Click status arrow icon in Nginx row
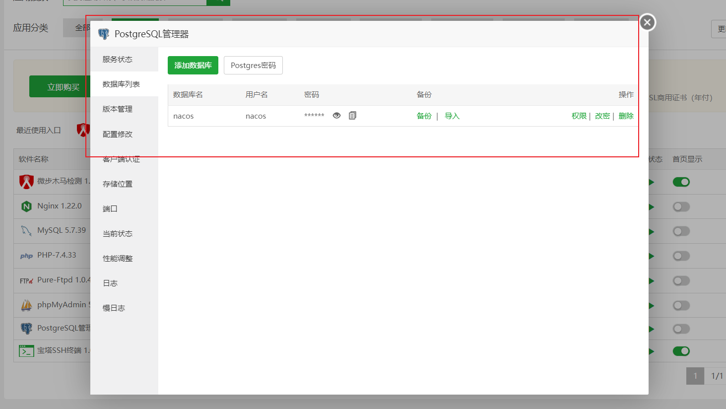The width and height of the screenshot is (726, 409). [x=652, y=207]
